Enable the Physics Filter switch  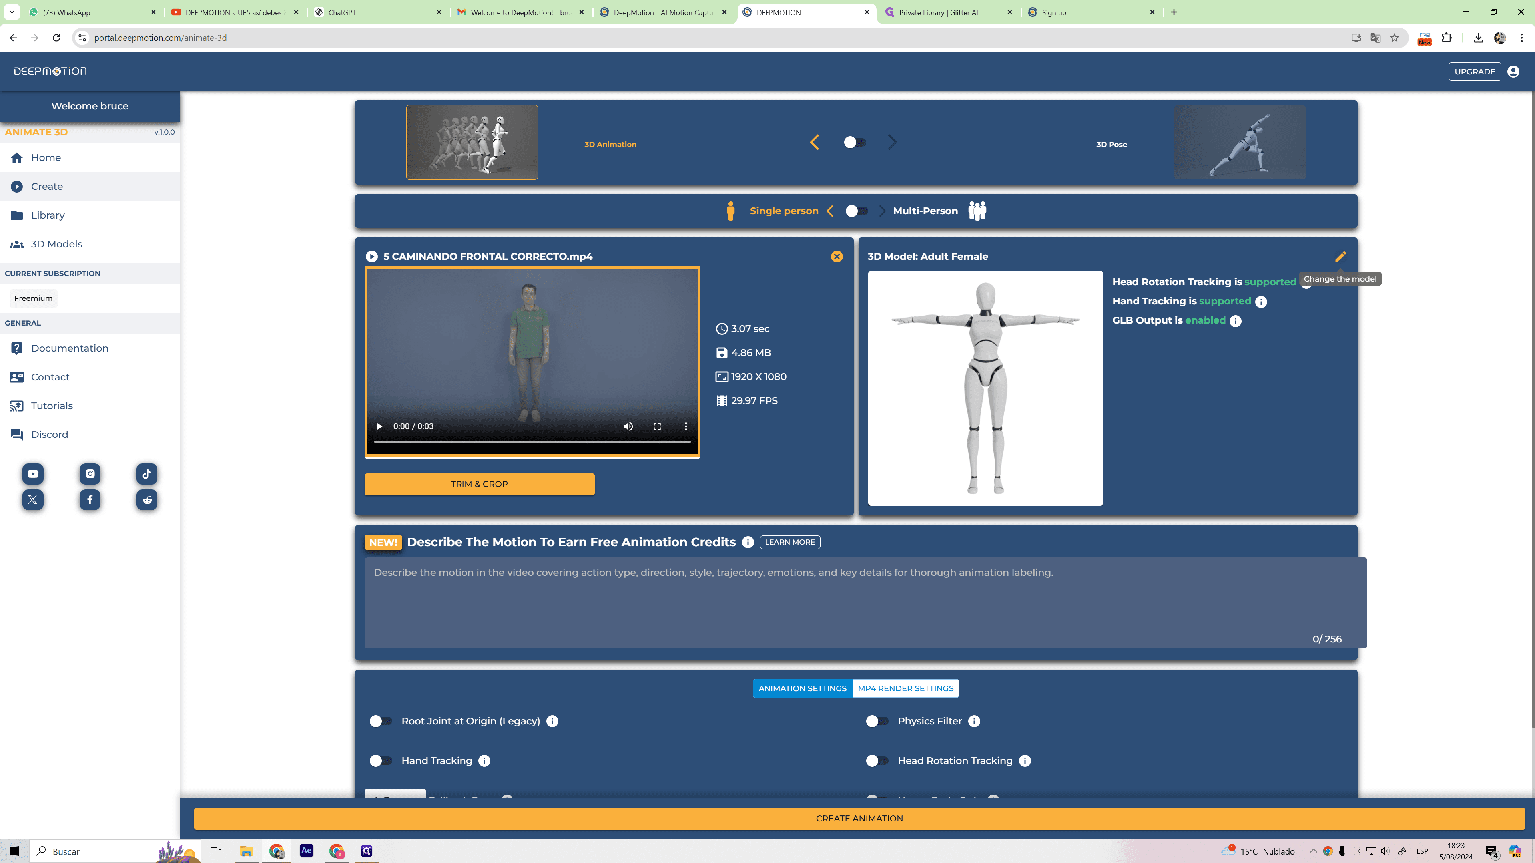click(x=877, y=721)
